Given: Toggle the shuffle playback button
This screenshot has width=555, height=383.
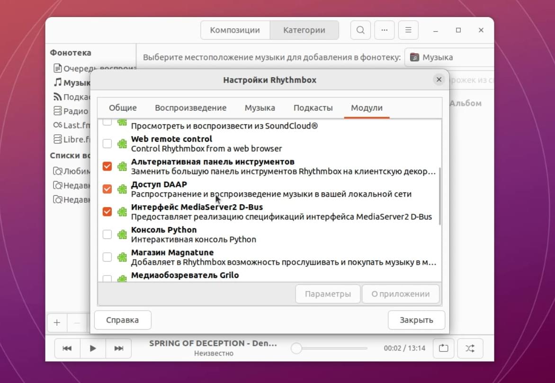Looking at the screenshot, I should 470,348.
